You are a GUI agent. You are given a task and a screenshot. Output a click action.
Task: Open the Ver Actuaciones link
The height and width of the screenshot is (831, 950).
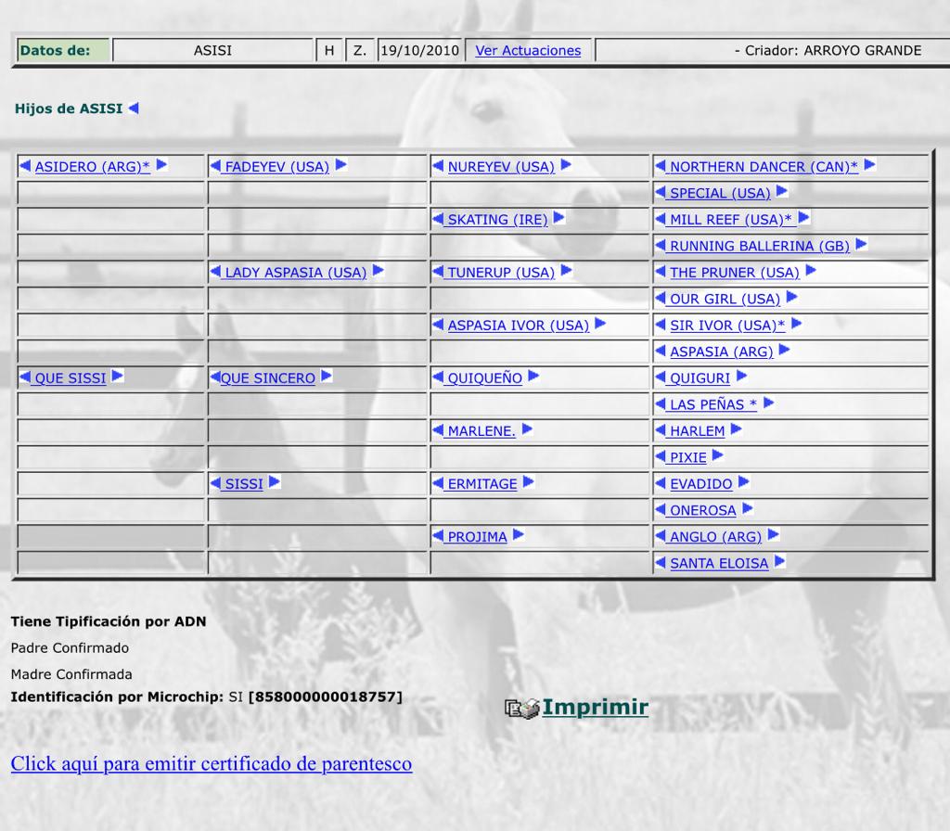[528, 51]
